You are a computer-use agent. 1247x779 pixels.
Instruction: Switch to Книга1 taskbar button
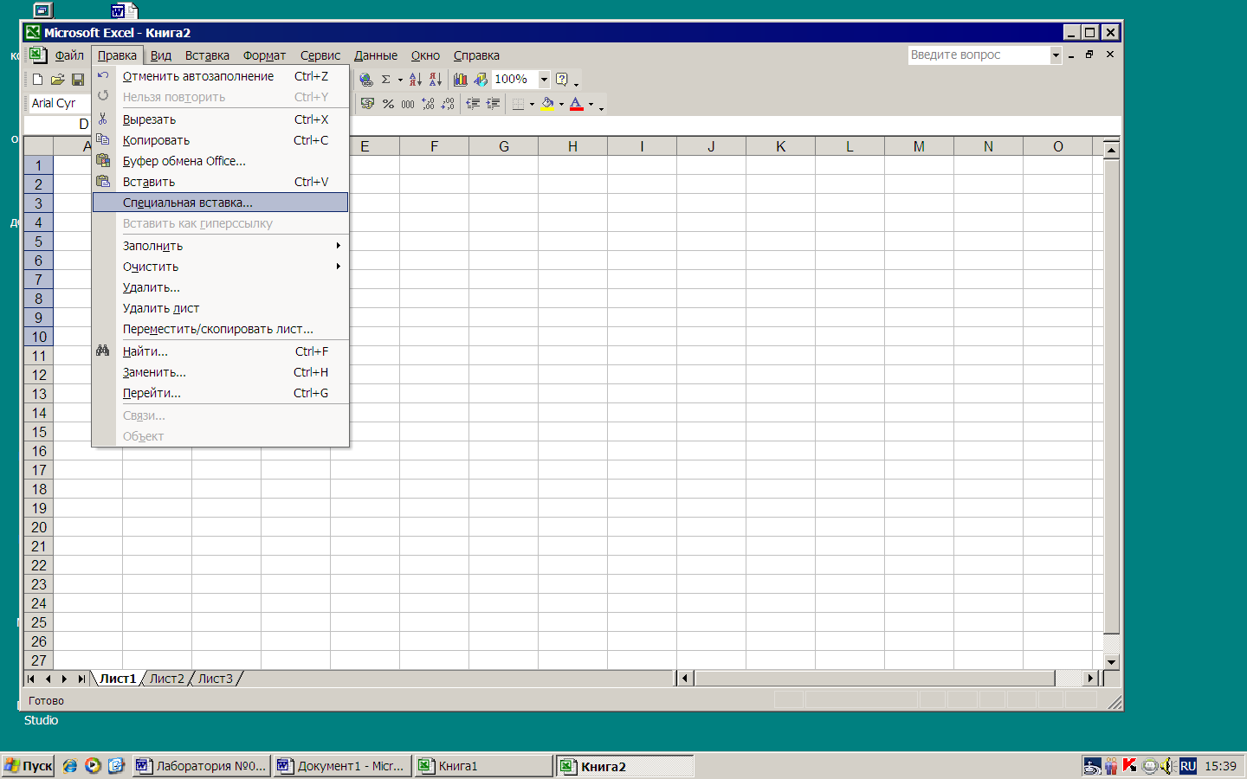(483, 766)
